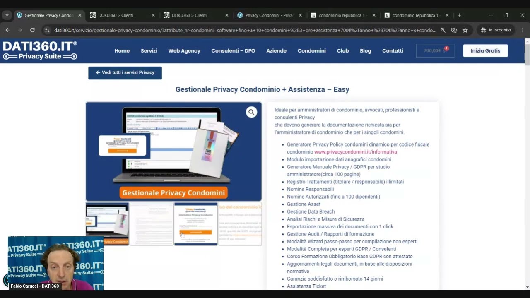Click the Inizia Gratis button
Viewport: 530px width, 298px height.
[x=485, y=50]
